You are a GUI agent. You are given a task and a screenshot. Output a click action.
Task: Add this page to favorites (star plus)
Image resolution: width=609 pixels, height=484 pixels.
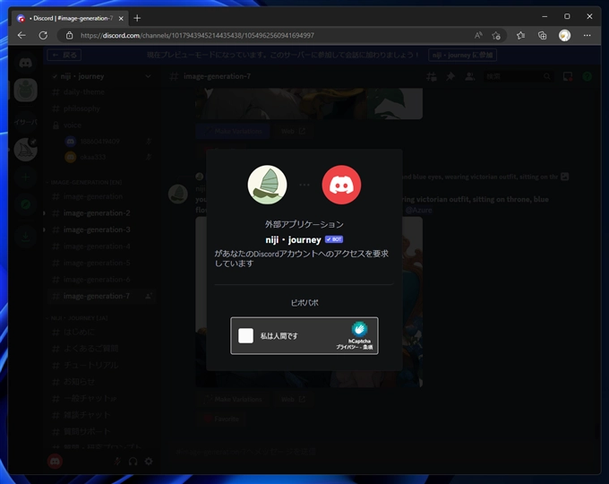pyautogui.click(x=496, y=35)
